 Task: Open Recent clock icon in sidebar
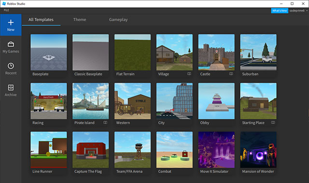coord(11,66)
